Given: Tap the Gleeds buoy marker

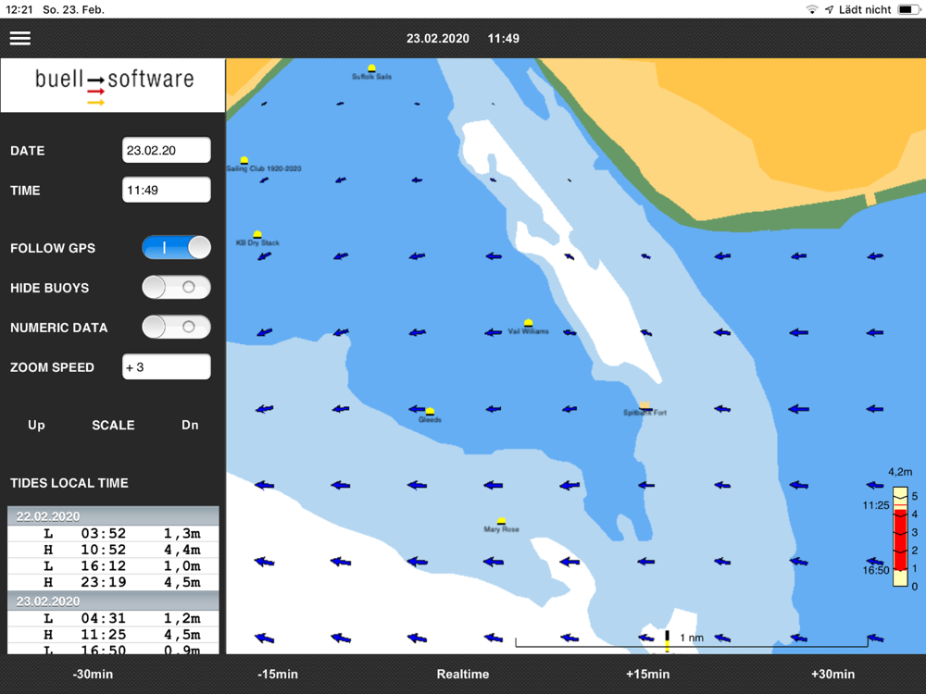Looking at the screenshot, I should click(430, 412).
